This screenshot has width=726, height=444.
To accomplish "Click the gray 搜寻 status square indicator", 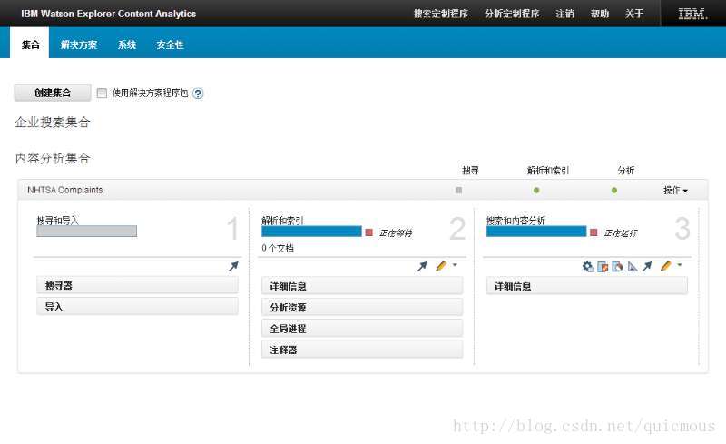I will 459,190.
